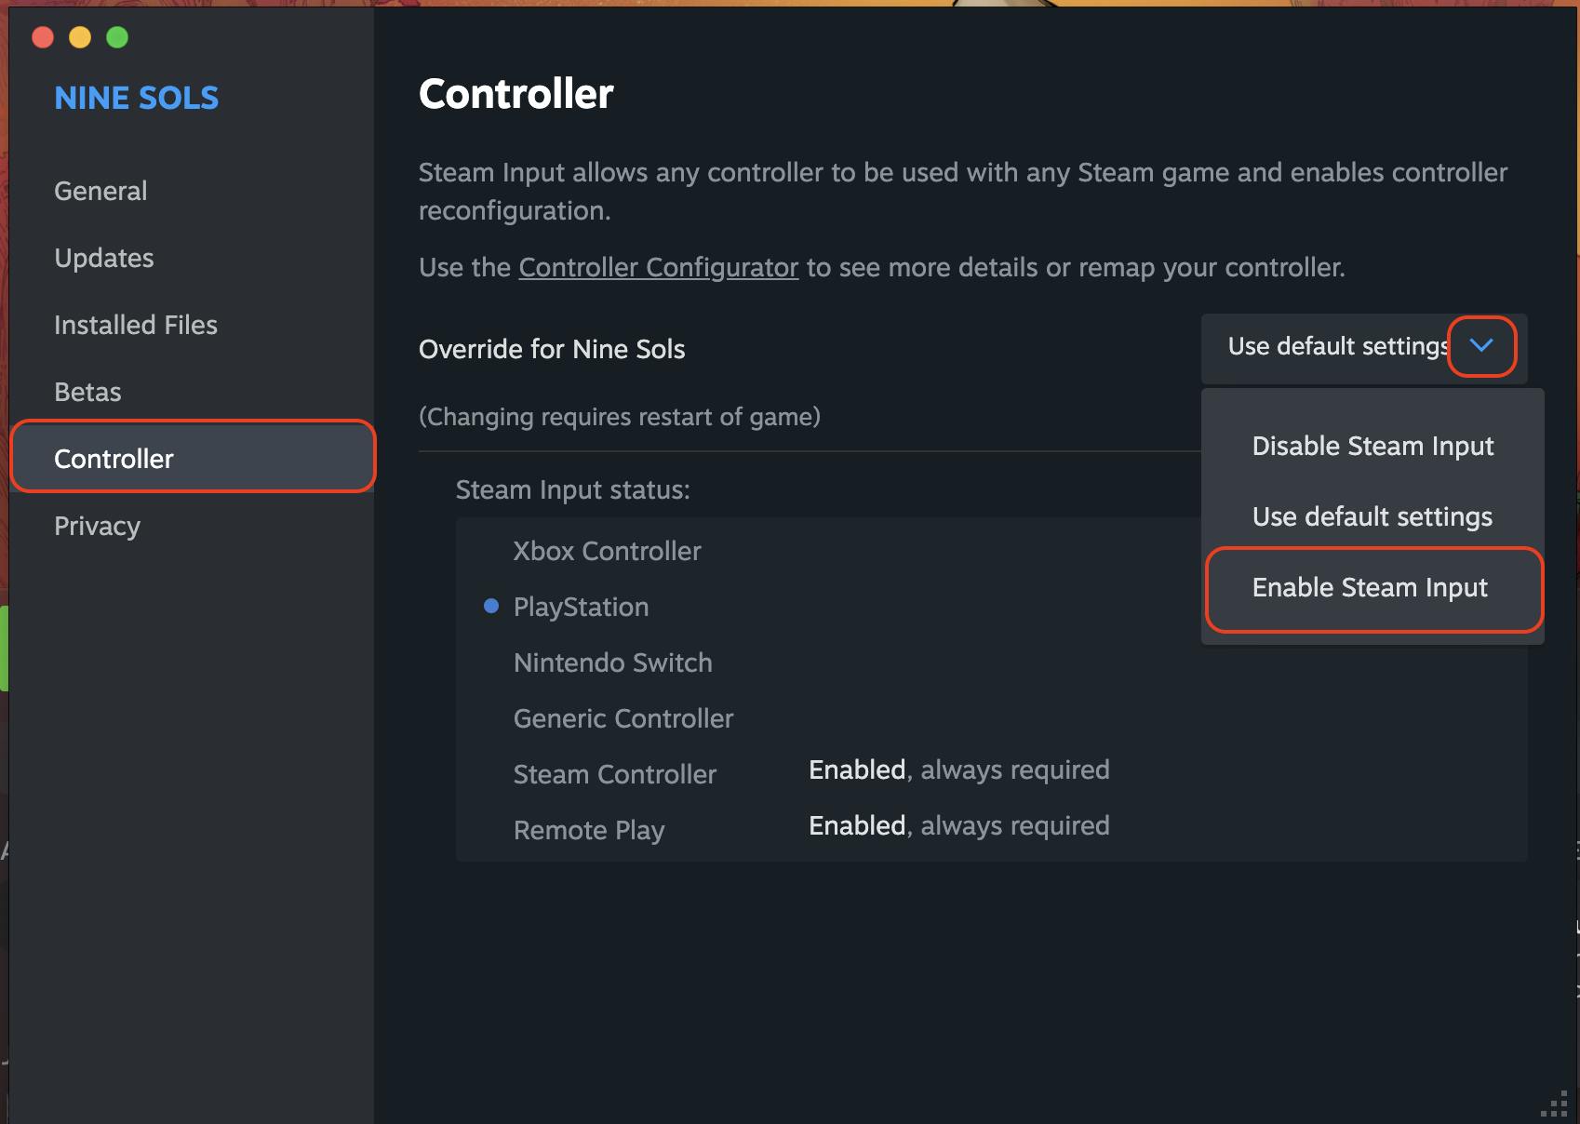Screen dimensions: 1580x1124
Task: Minimize window using yellow button
Action: pos(80,37)
